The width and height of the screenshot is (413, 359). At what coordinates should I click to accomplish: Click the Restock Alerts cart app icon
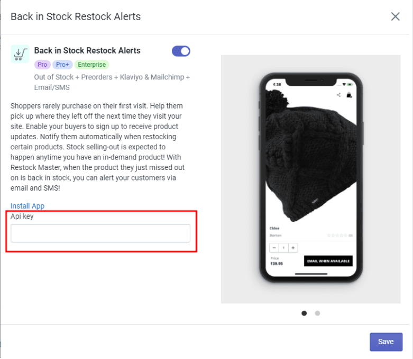click(x=20, y=54)
